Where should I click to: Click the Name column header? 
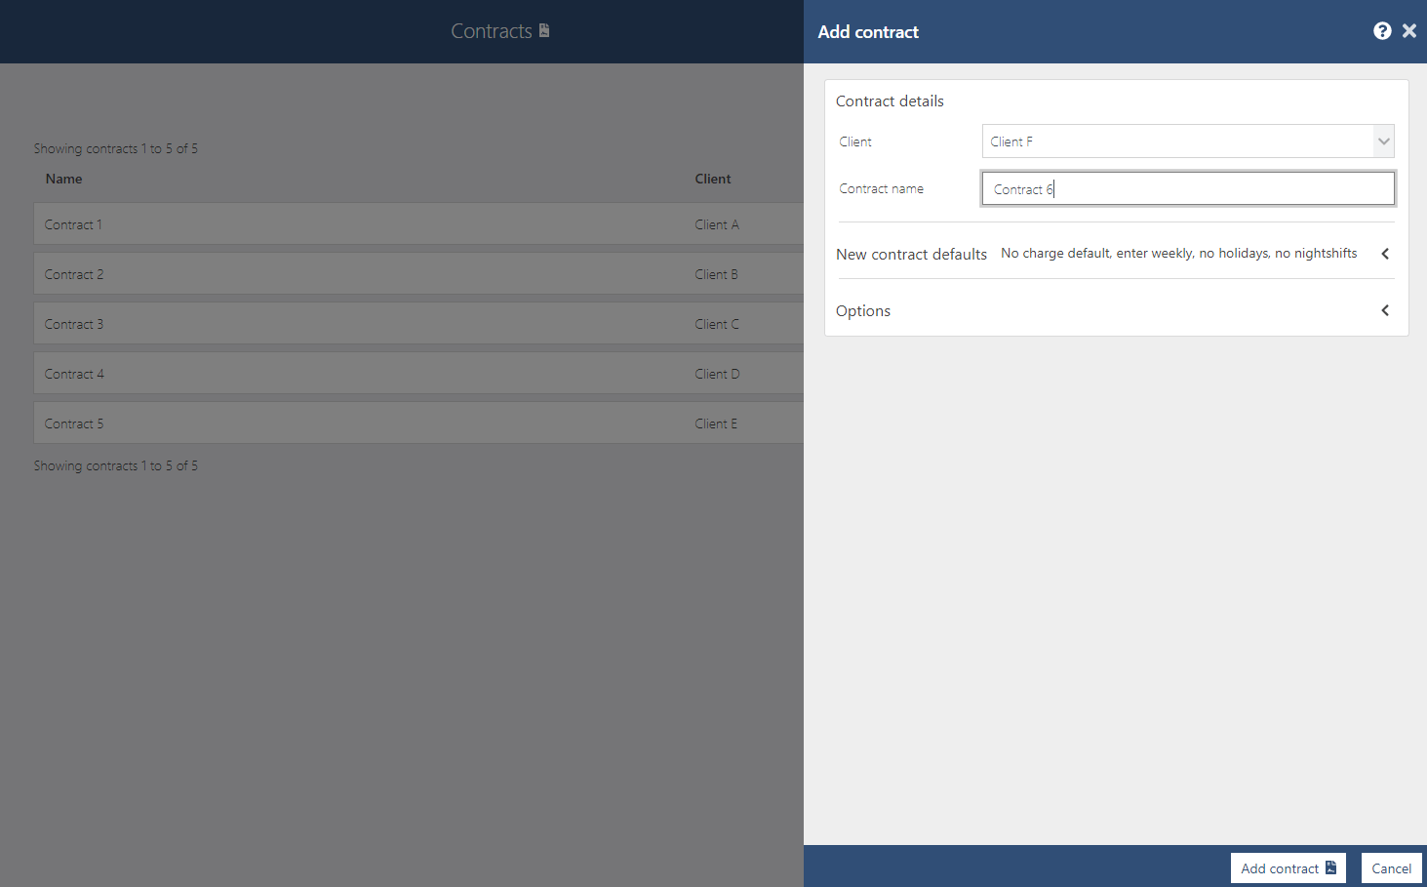click(64, 179)
